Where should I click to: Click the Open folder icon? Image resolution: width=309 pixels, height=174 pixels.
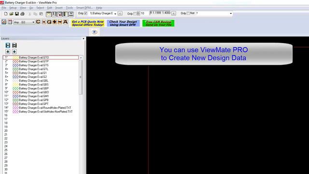tap(11, 14)
